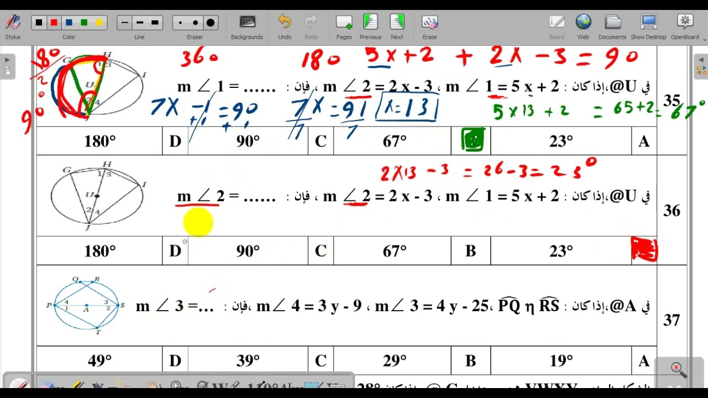Click the 180° answer in question 35

click(100, 142)
